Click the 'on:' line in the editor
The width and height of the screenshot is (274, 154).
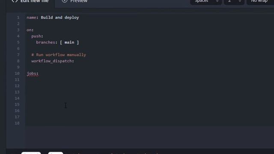[30, 30]
